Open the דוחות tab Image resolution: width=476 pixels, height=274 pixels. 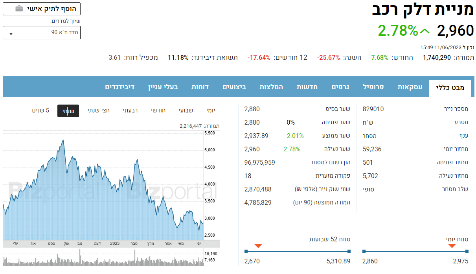[x=200, y=87]
